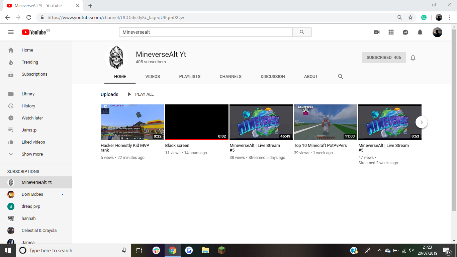Open Task View on the taskbar
The image size is (457, 257).
tap(139, 250)
